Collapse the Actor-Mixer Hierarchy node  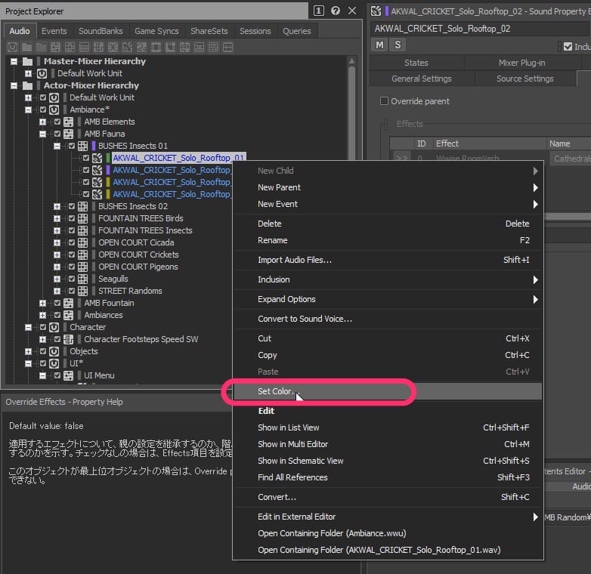(14, 85)
